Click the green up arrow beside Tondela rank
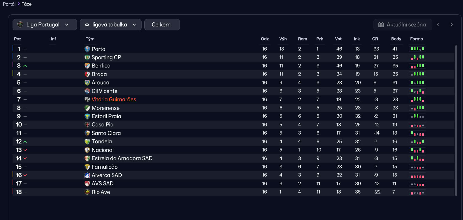 click(25, 142)
